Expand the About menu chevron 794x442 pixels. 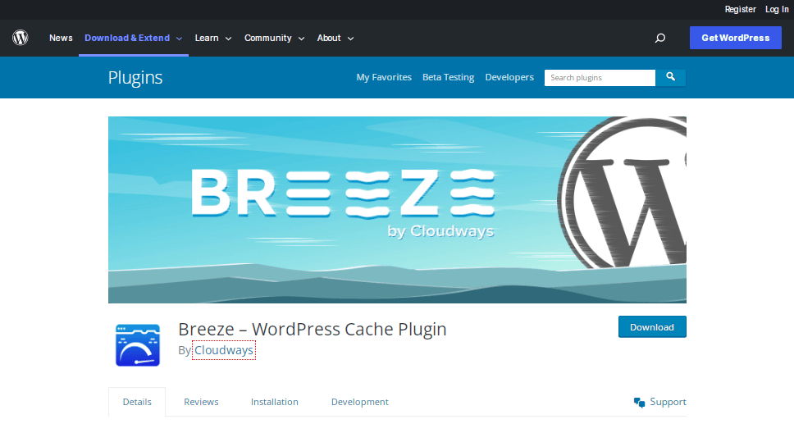pyautogui.click(x=350, y=39)
